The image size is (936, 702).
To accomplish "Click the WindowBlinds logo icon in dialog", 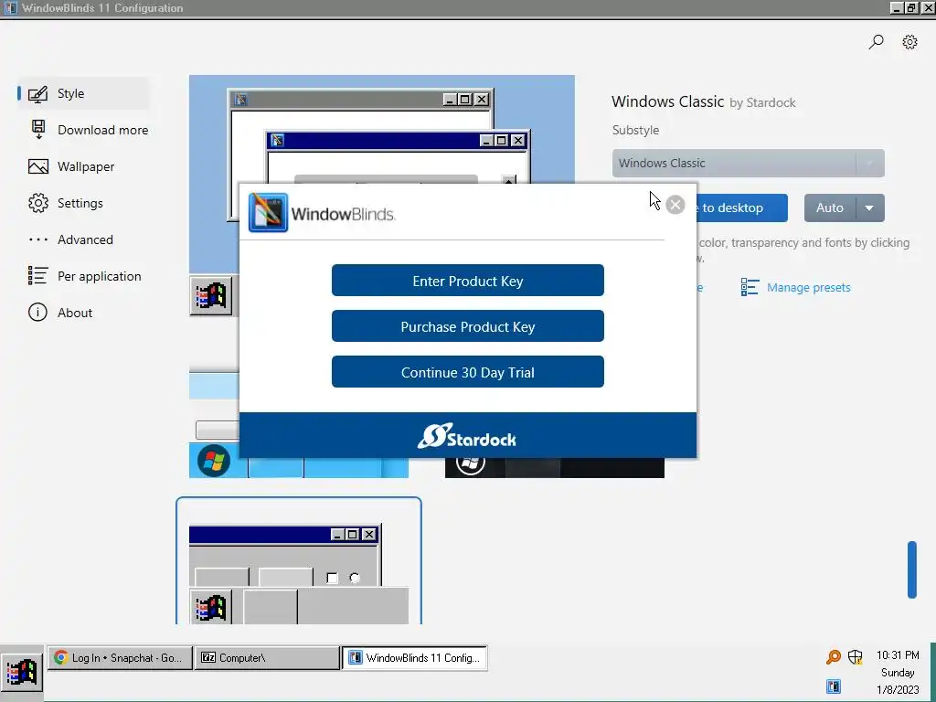I will pyautogui.click(x=268, y=212).
